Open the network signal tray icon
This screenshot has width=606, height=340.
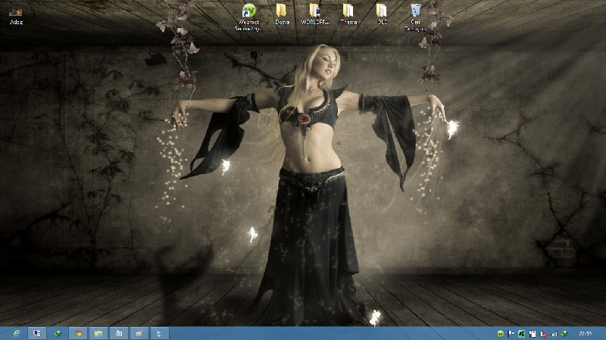pos(553,333)
